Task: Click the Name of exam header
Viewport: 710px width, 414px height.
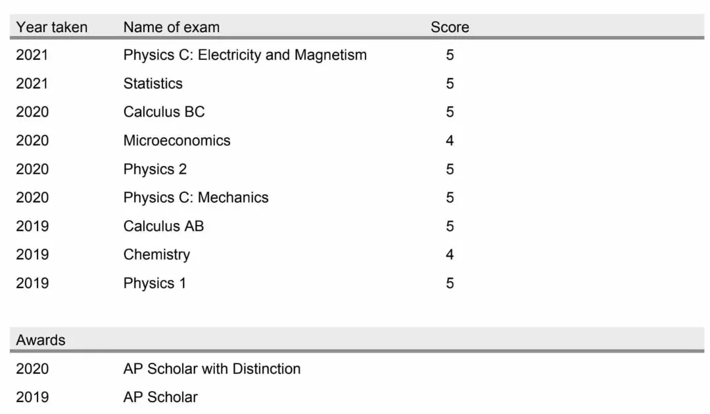Action: point(171,27)
